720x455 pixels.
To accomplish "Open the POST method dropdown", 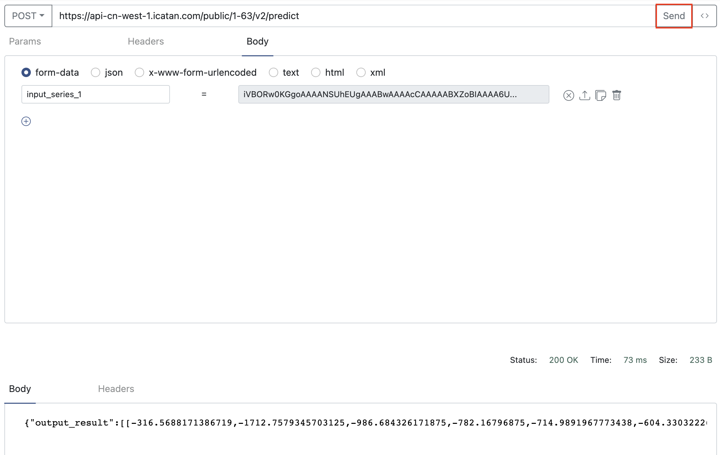I will [28, 16].
